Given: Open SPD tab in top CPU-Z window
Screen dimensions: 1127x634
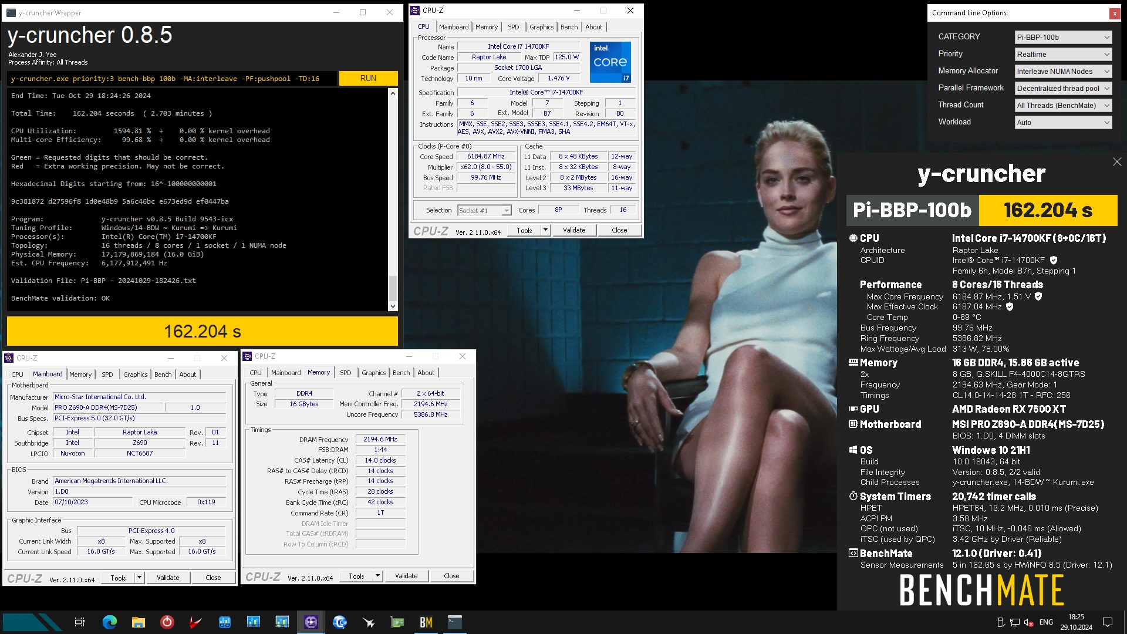Looking at the screenshot, I should pos(514,27).
